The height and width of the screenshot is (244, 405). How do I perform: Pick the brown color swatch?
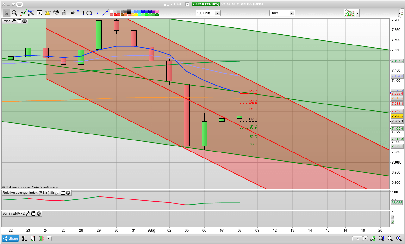tap(122, 15)
